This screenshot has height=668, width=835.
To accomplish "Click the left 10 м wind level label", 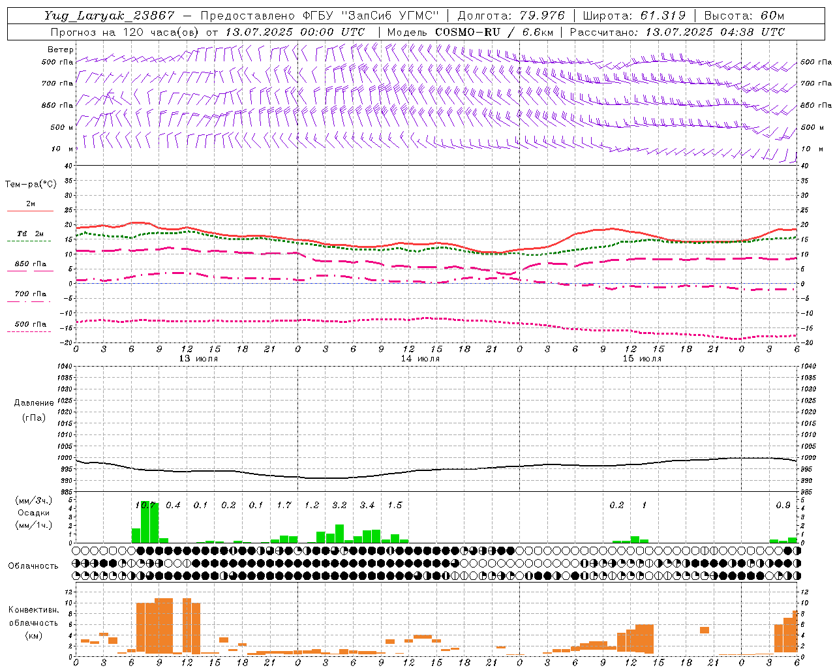I will (x=63, y=149).
